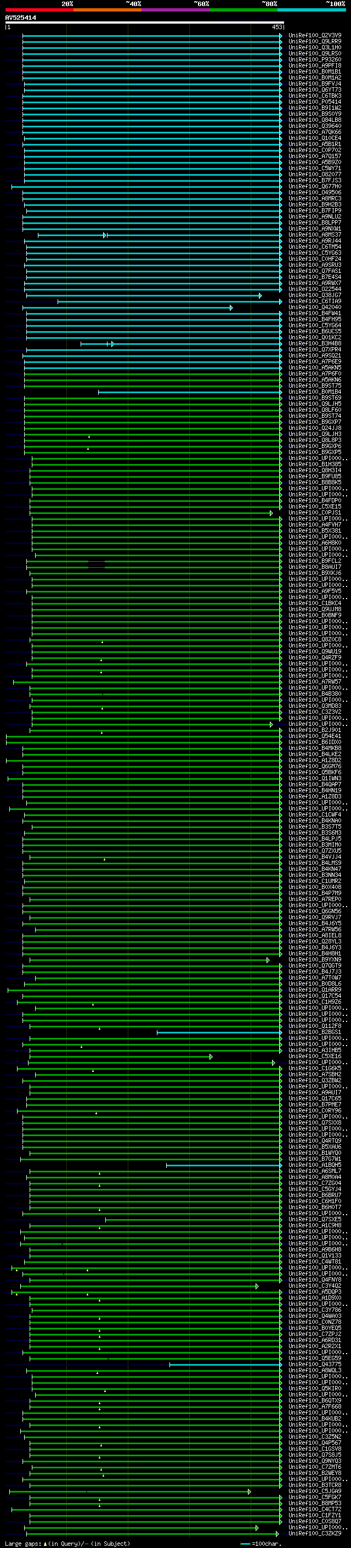Select the UniRef100_B9FCL2 label
The width and height of the screenshot is (351, 1548).
(314, 561)
